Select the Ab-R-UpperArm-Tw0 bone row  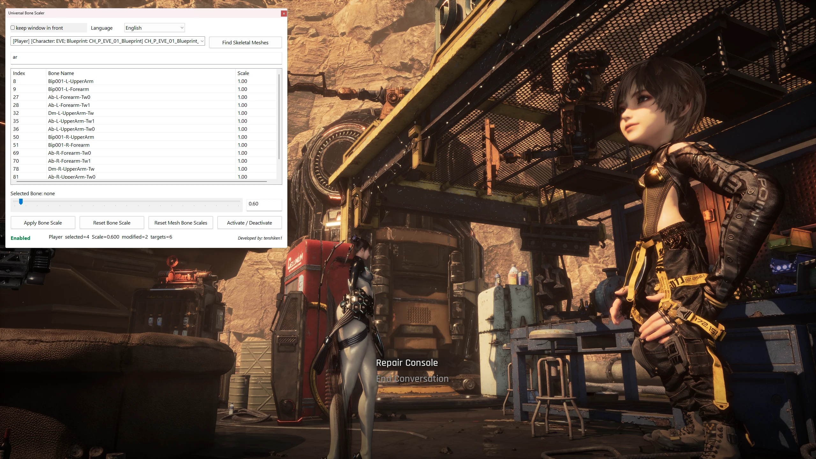point(143,176)
